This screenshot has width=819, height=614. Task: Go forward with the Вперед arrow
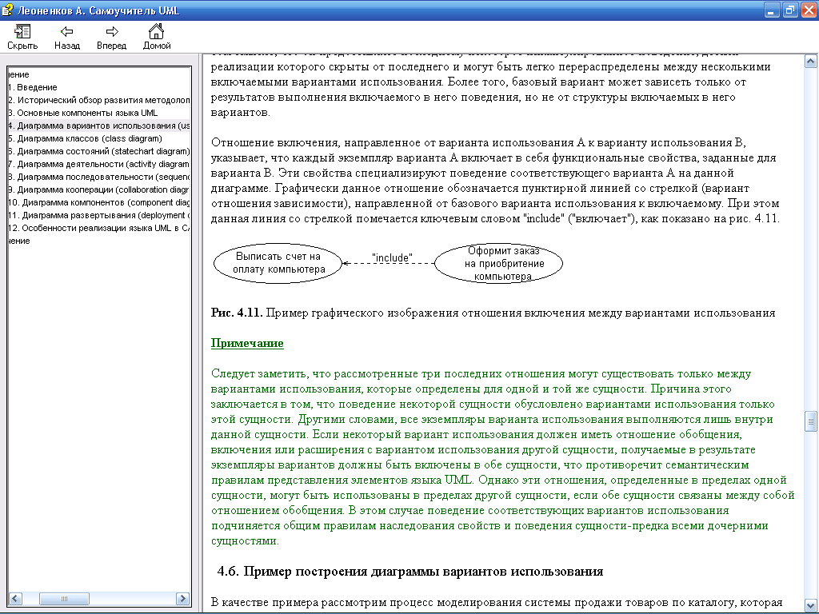pyautogui.click(x=111, y=37)
